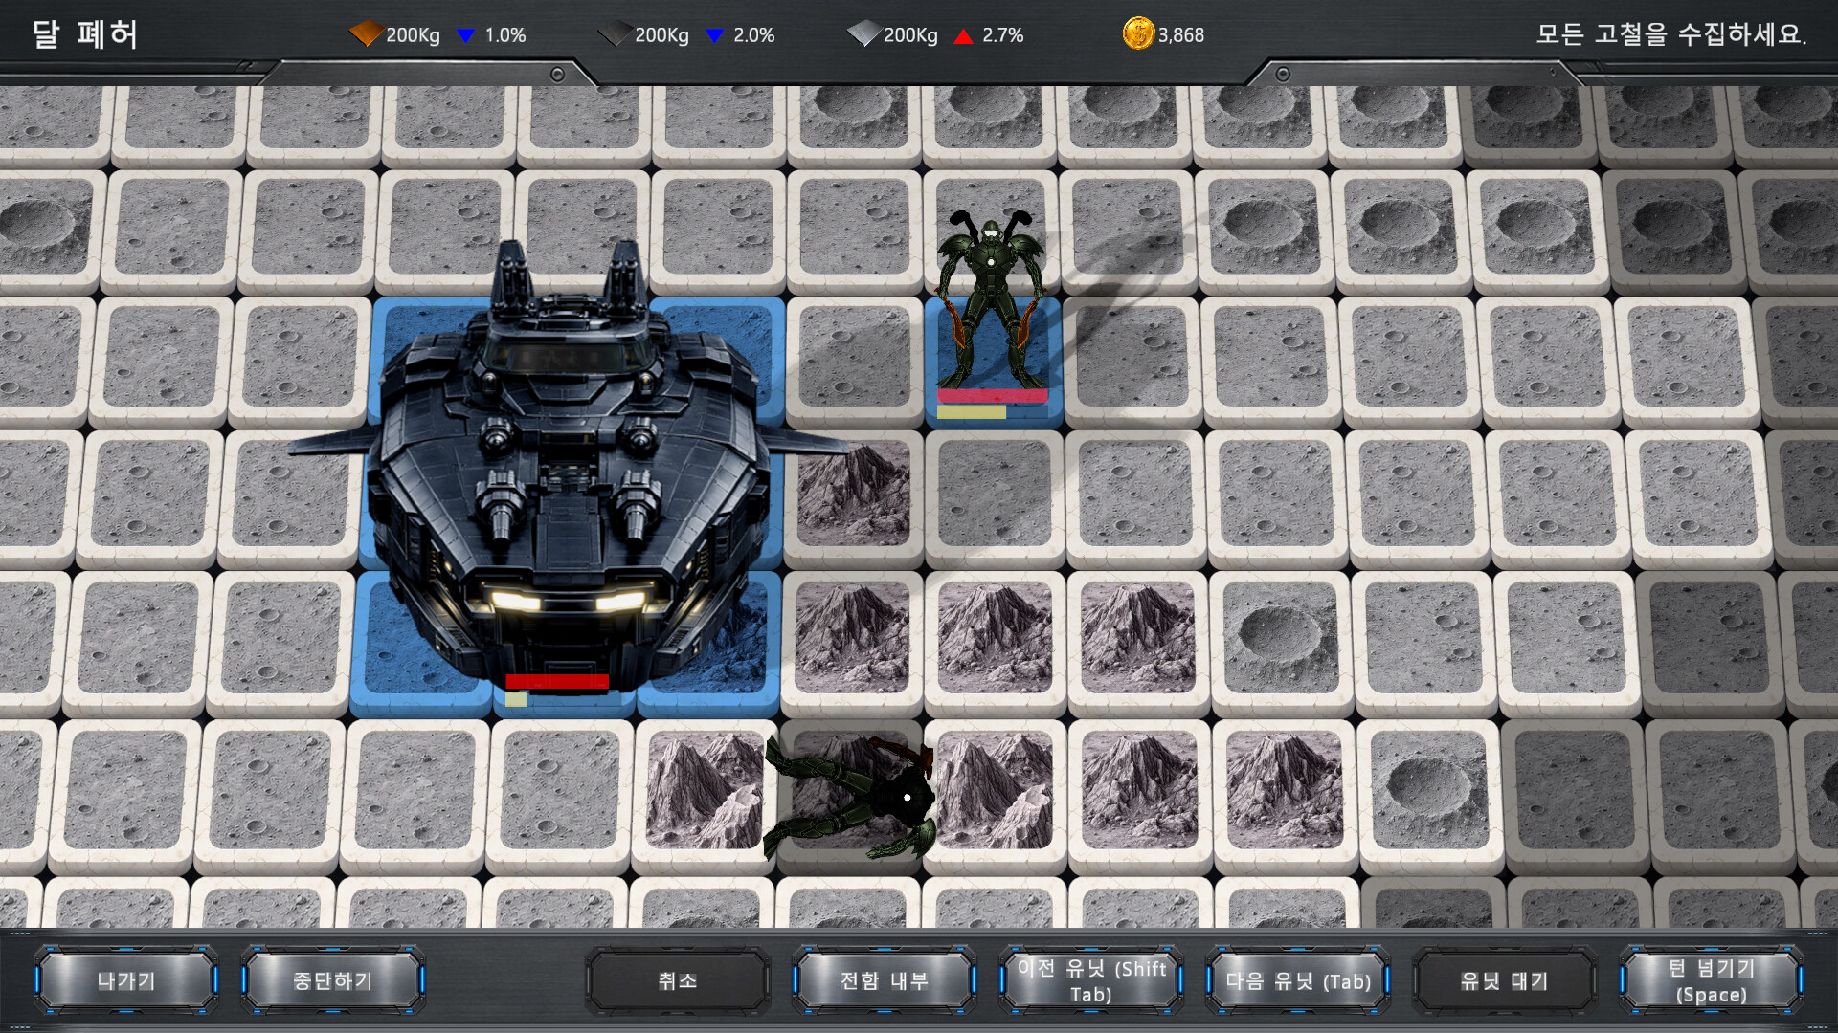Click the blue down arrow beside 2.0%

tap(714, 36)
